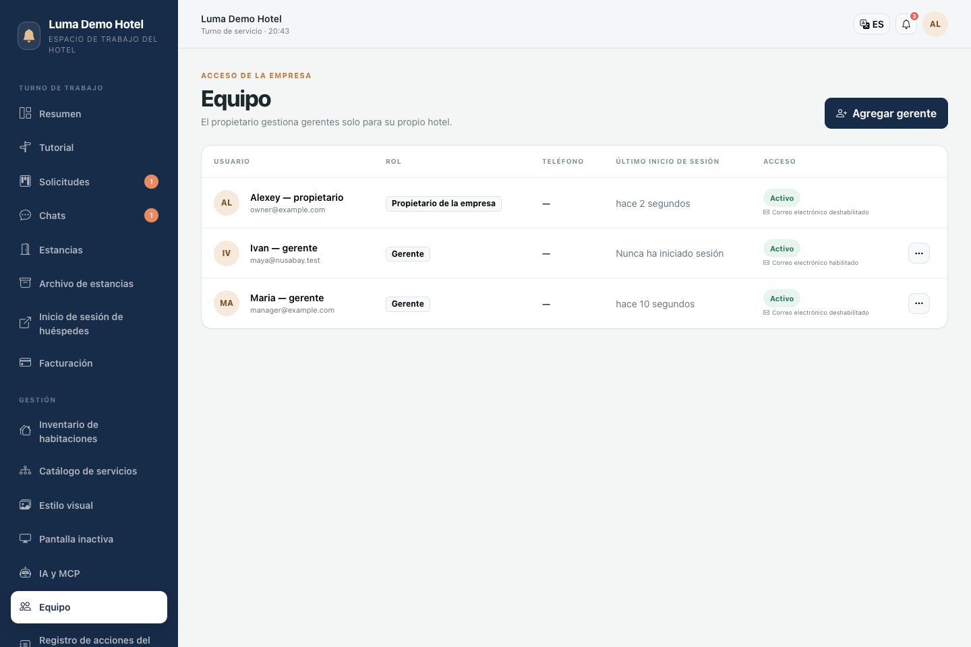Click Maria's MA avatar
This screenshot has width=971, height=647.
[227, 303]
